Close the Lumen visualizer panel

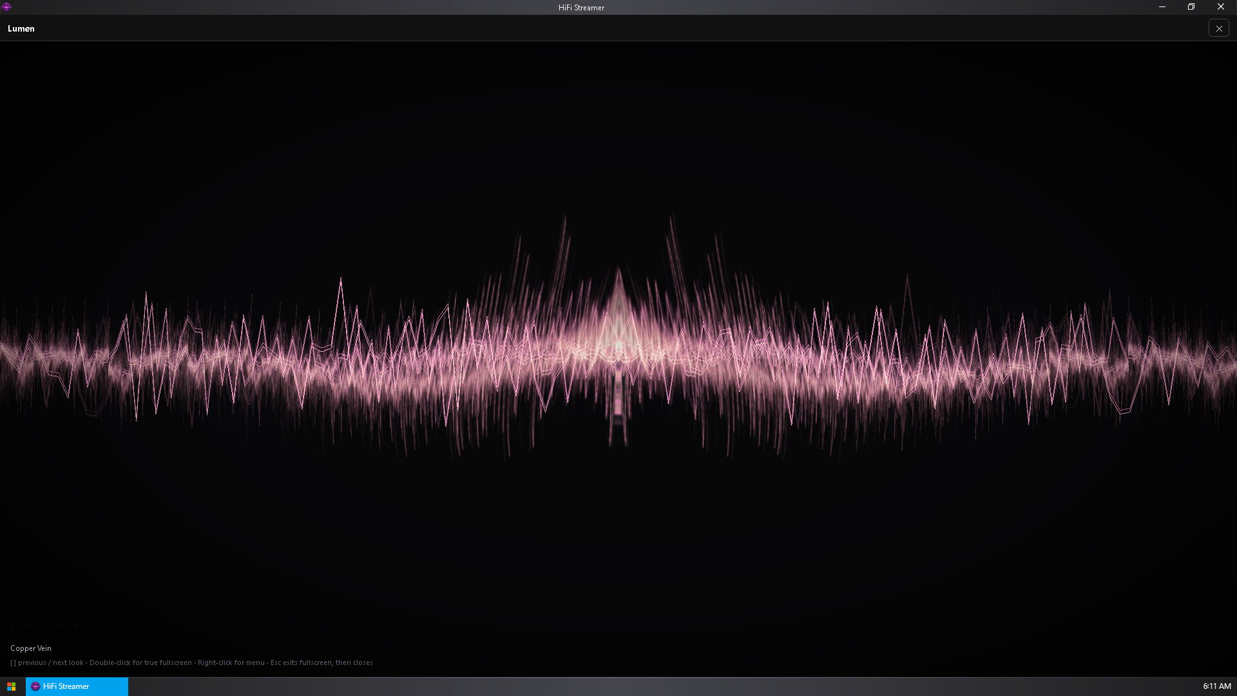tap(1218, 28)
